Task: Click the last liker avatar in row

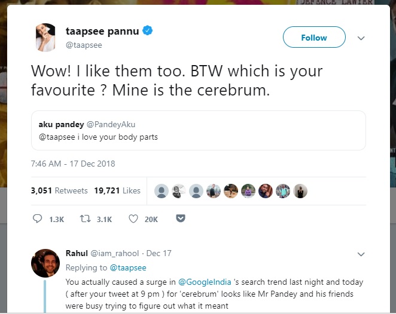Action: coord(300,191)
